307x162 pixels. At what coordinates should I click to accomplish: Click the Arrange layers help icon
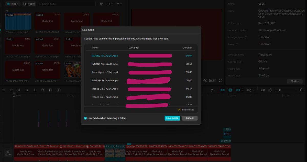pos(246,37)
